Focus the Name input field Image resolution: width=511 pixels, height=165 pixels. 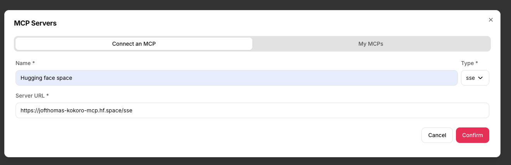point(237,78)
